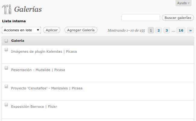The width and height of the screenshot is (196, 121).
Task: Click the hammer and screwdriver tools icon
Action: click(x=7, y=9)
